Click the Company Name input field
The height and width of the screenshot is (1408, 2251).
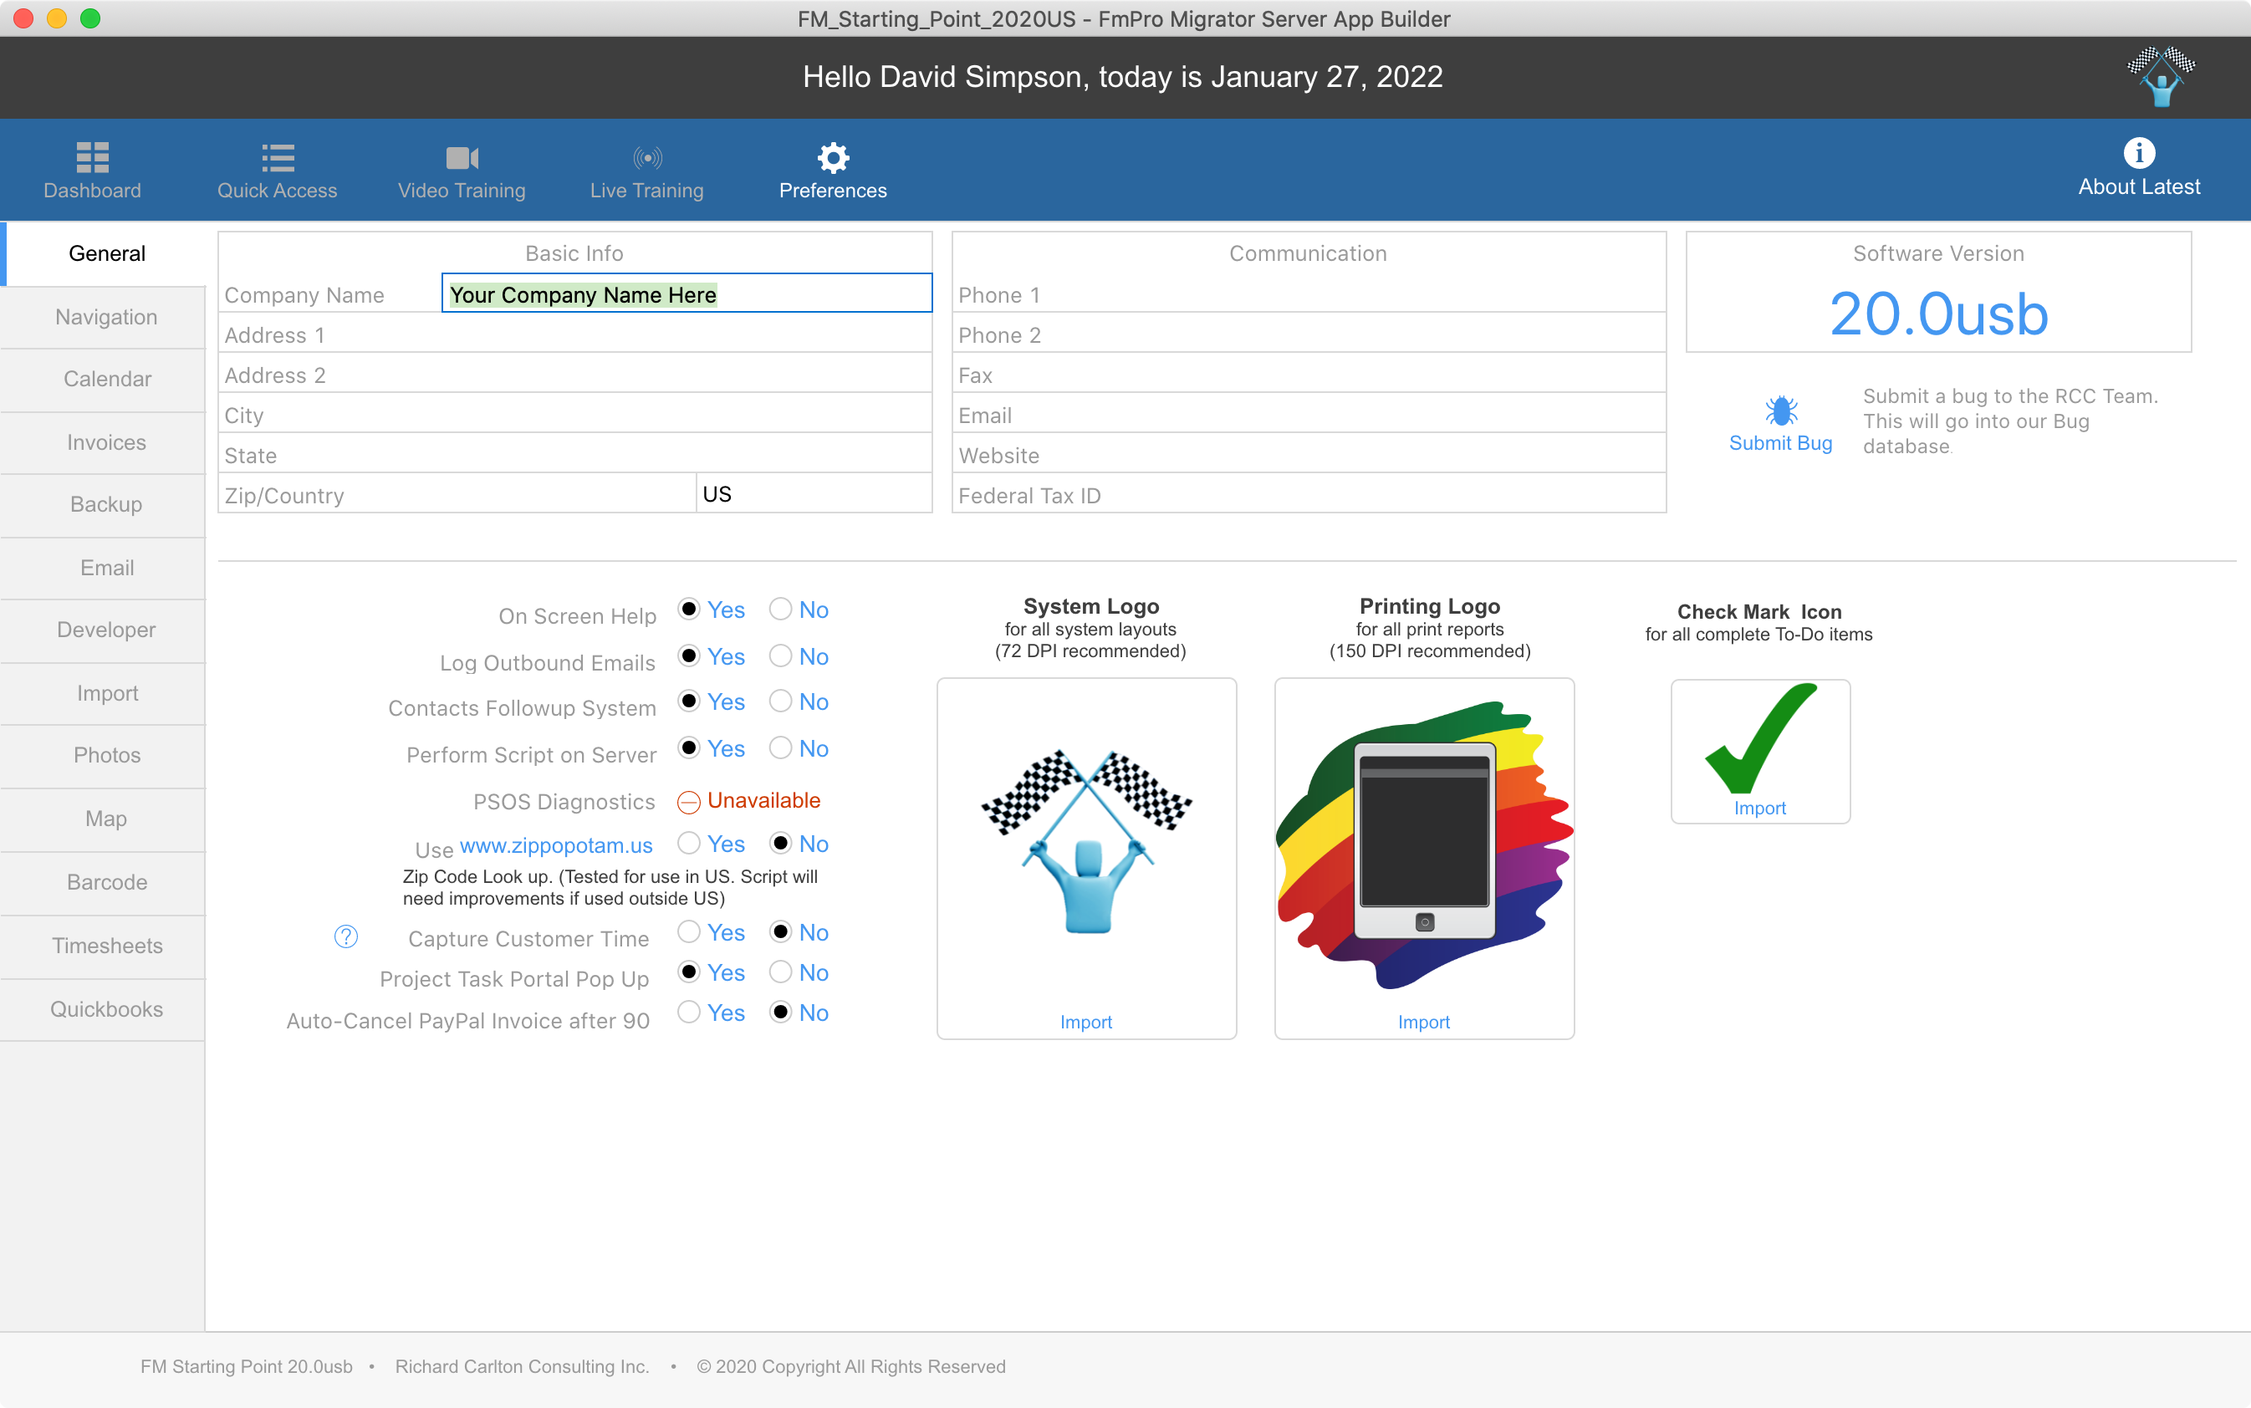click(x=687, y=294)
